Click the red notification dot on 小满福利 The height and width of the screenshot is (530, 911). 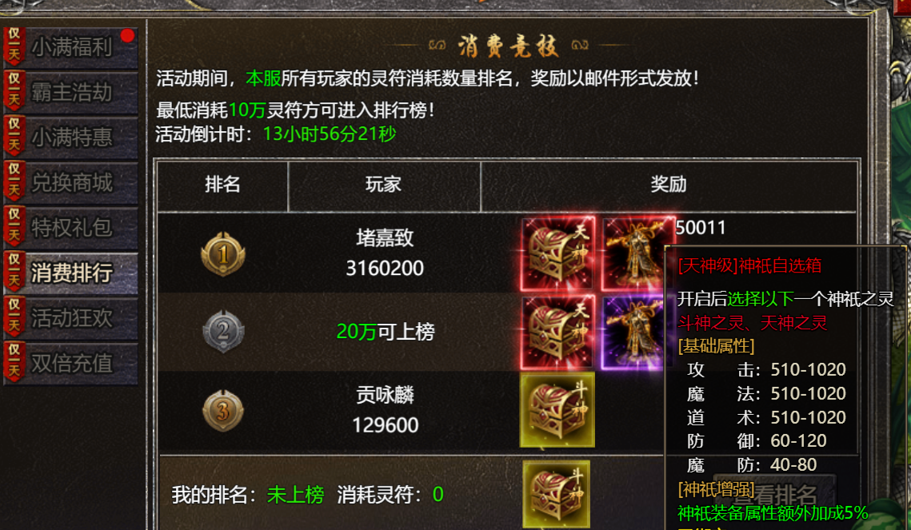(x=127, y=36)
